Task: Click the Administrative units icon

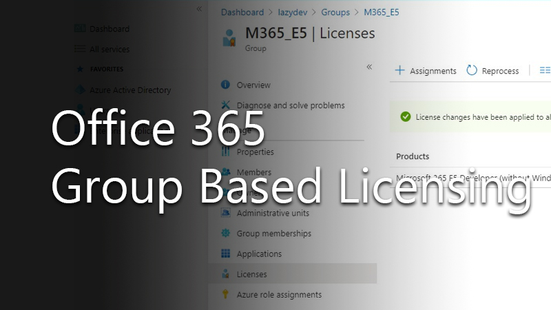Action: pyautogui.click(x=225, y=213)
